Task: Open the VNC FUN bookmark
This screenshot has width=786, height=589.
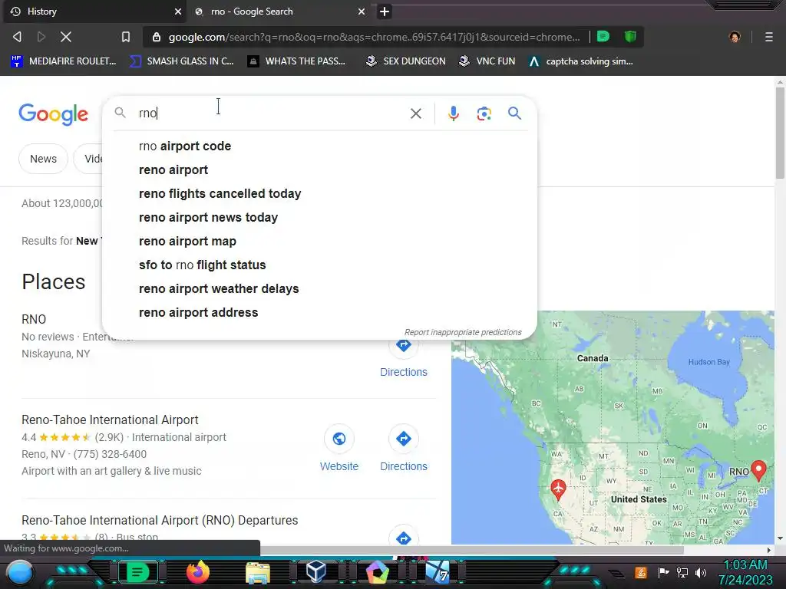Action: pos(487,61)
